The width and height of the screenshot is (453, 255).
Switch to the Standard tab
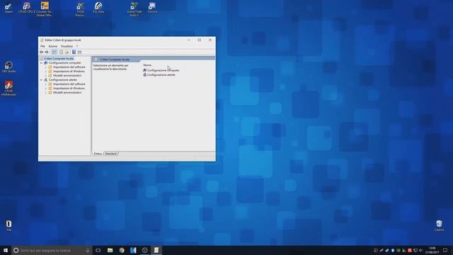coord(110,154)
